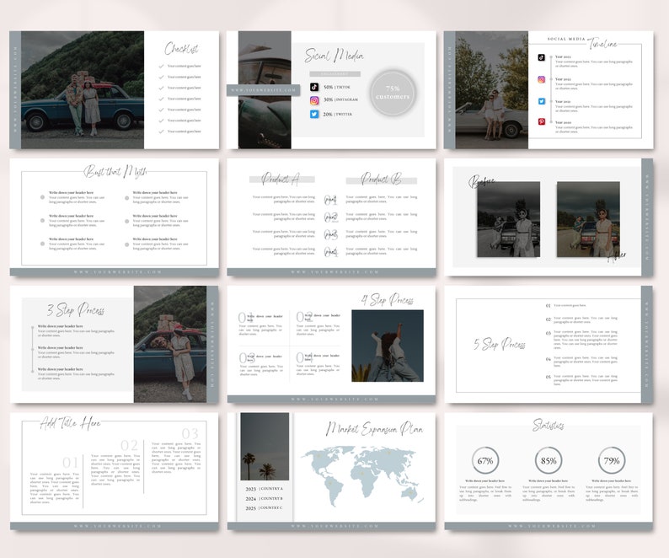The width and height of the screenshot is (669, 558).
Task: Click the '20% | TWITTER' text
Action: coord(338,115)
